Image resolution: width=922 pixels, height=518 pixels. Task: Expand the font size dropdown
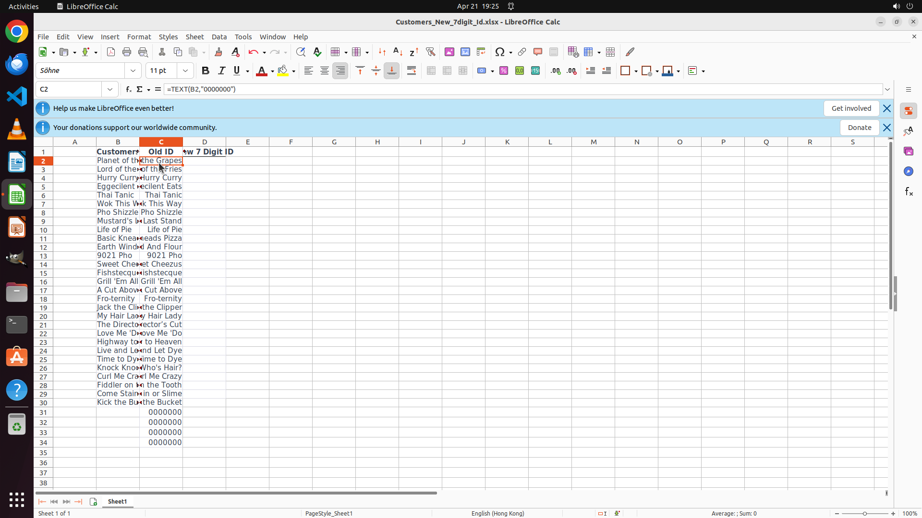(x=185, y=71)
